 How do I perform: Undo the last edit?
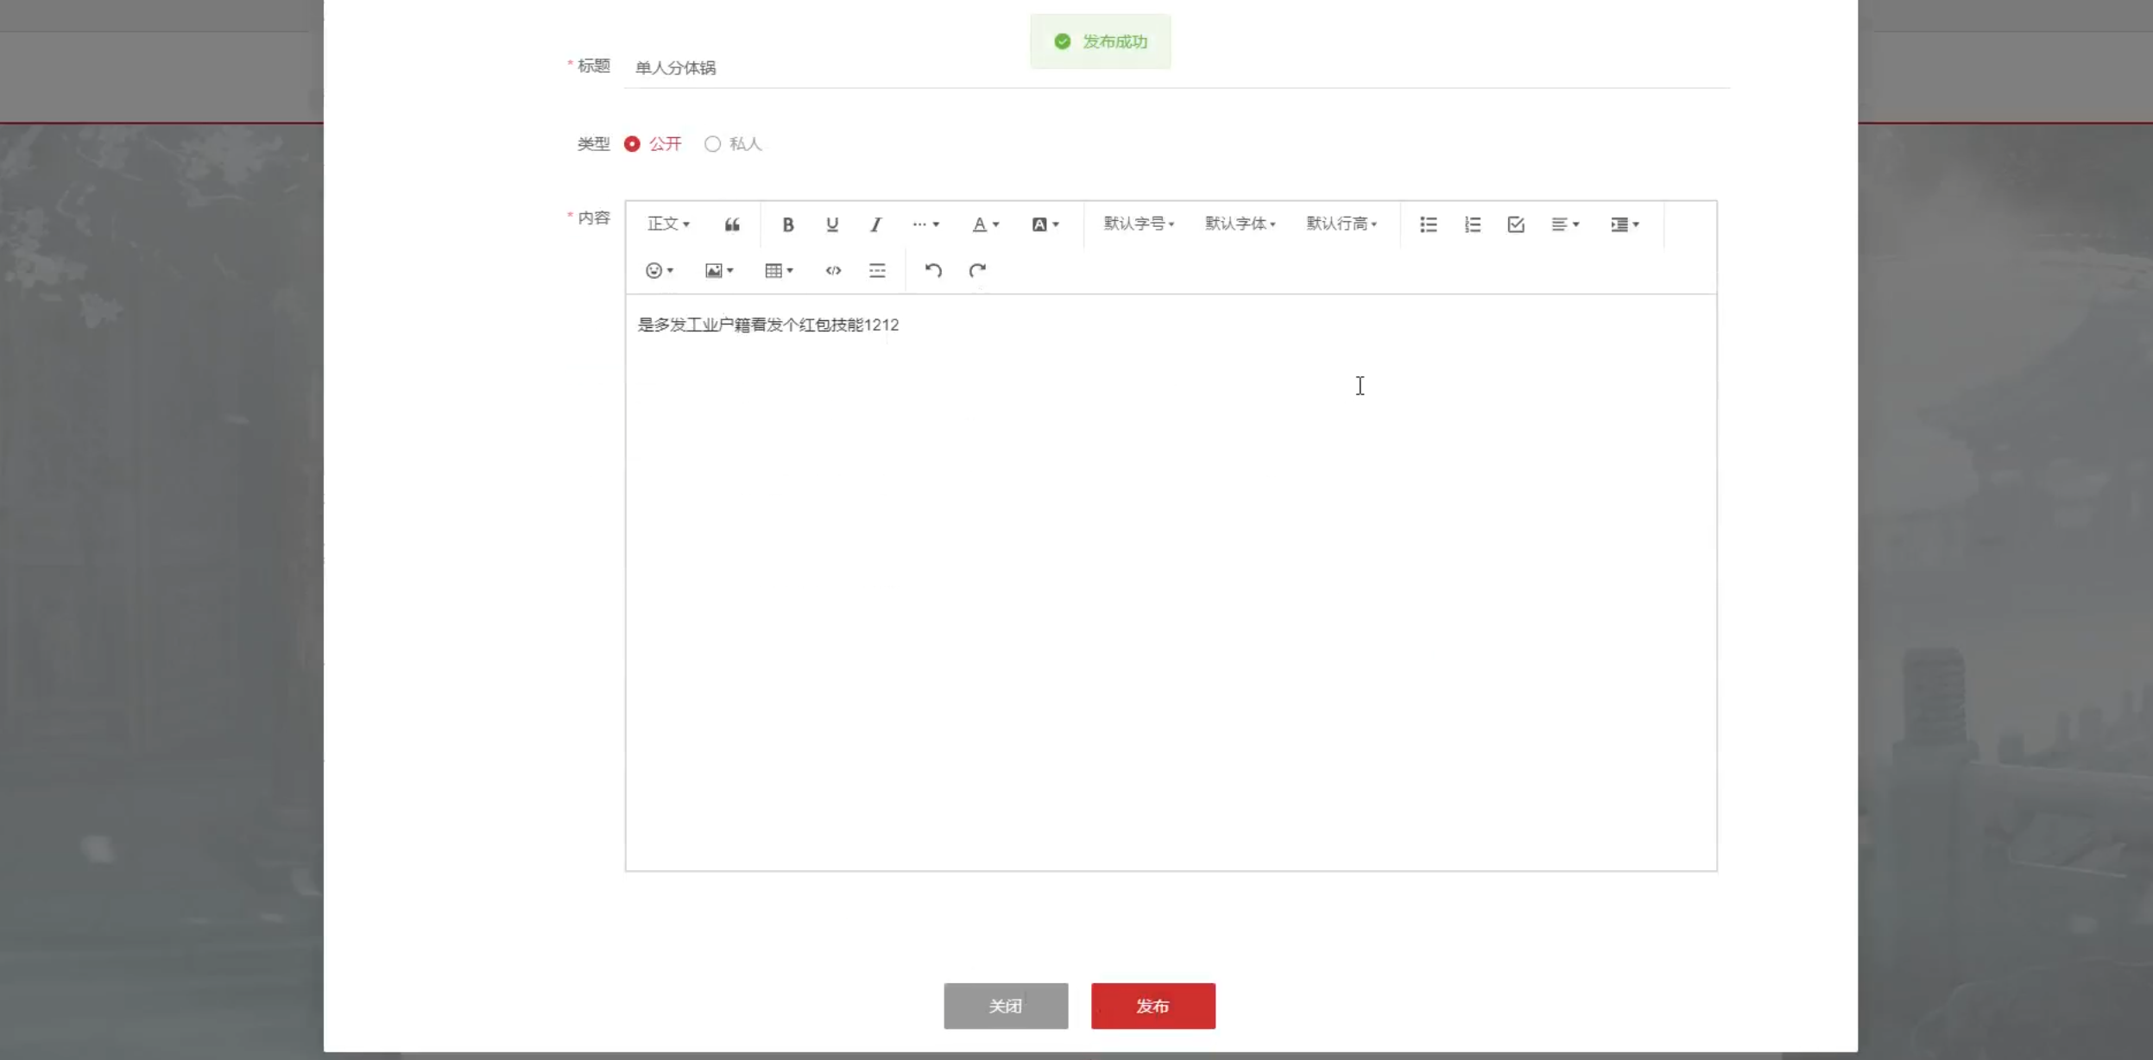click(x=932, y=270)
